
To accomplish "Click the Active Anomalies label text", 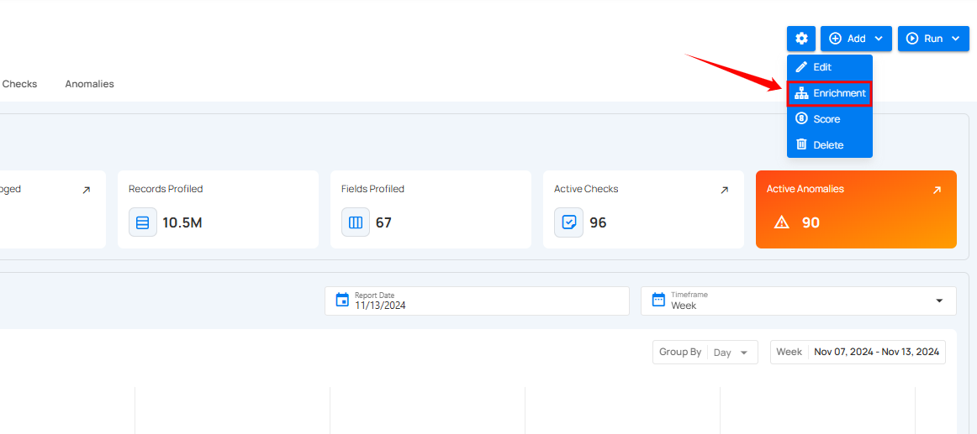I will [x=805, y=189].
